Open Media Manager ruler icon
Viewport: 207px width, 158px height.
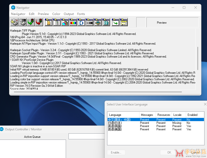(124, 22)
